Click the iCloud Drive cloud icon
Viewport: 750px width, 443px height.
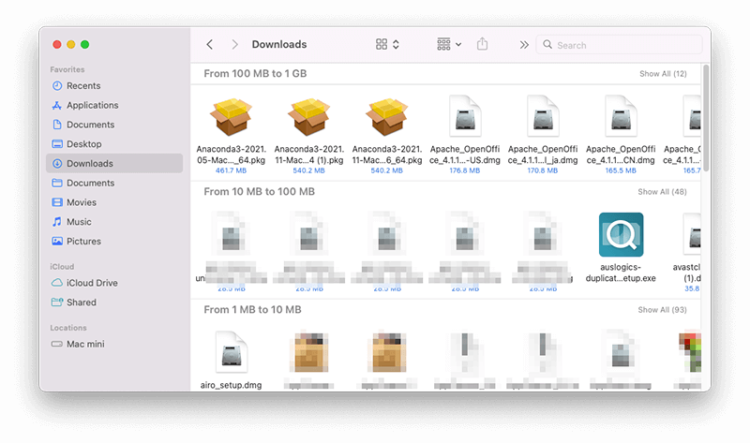[x=57, y=283]
